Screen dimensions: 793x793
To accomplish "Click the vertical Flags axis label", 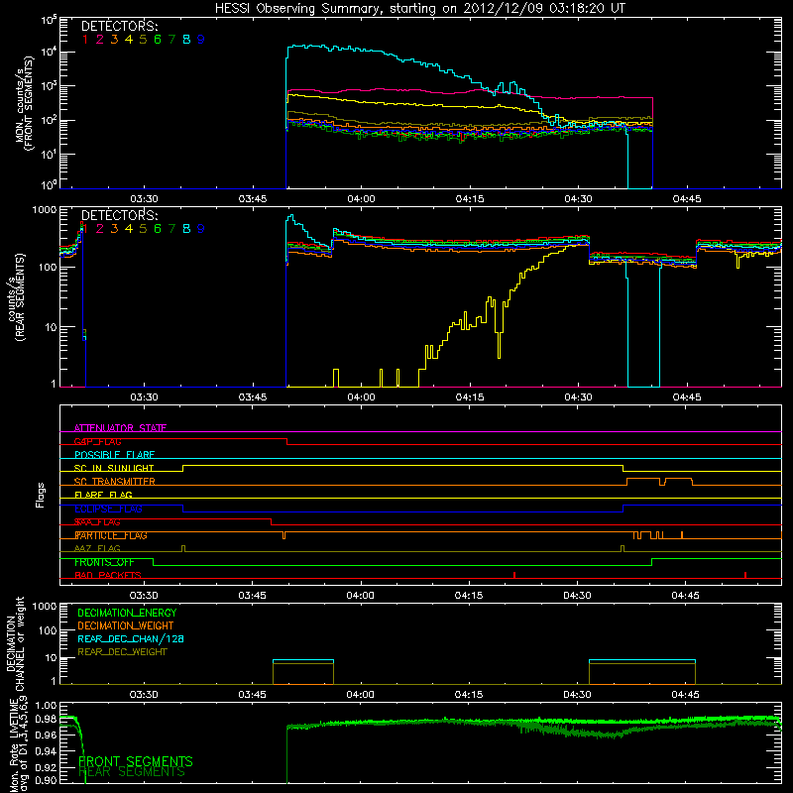I will pyautogui.click(x=41, y=495).
